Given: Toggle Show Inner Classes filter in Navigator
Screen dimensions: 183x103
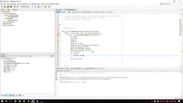Looking at the screenshot, I should pos(14,95).
